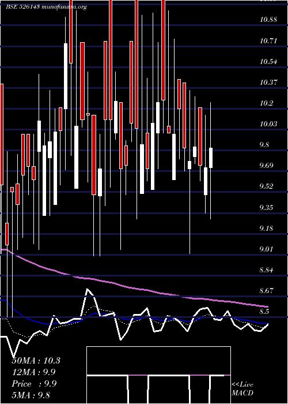Screen dimensions: 288x404
Task: Click the 10.2 price axis label
Action: 266,103
